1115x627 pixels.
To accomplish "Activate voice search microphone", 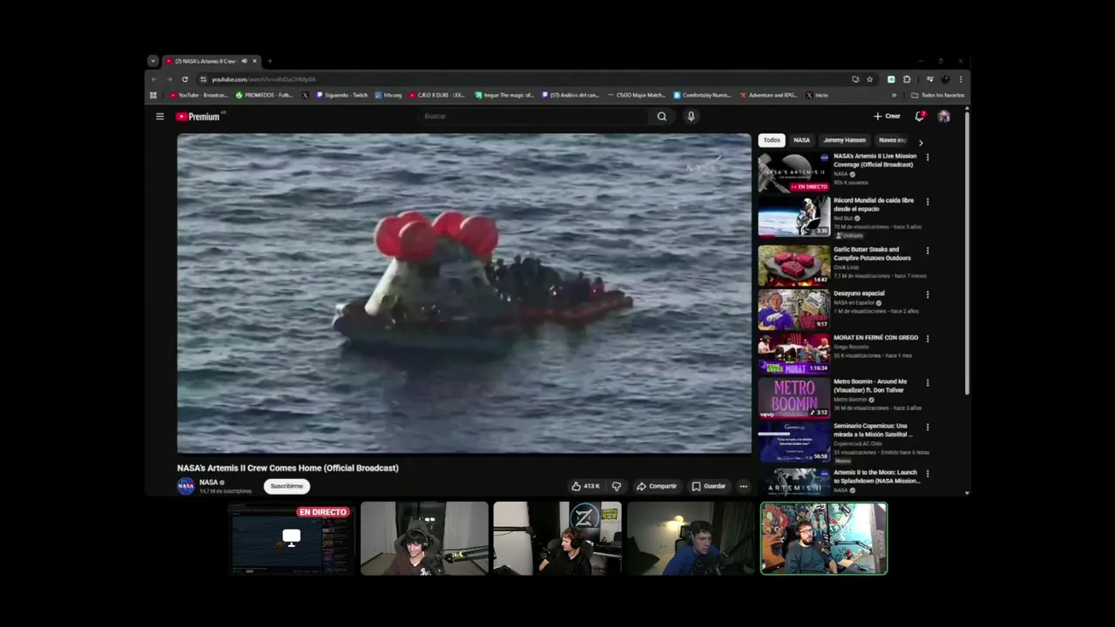I will 691,116.
